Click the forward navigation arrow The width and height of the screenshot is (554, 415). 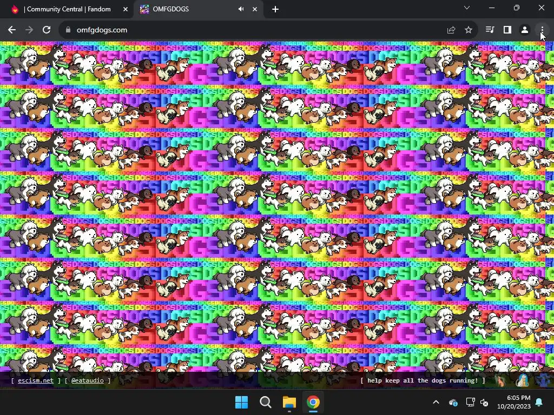coord(29,30)
